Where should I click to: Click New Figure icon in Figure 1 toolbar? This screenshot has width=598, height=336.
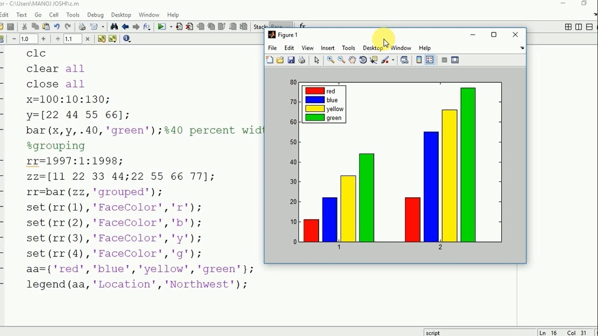tap(270, 60)
